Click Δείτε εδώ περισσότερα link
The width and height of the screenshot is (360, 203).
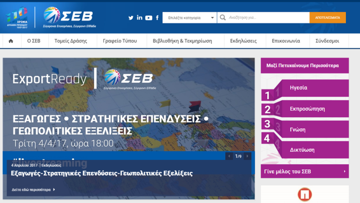coord(33,190)
